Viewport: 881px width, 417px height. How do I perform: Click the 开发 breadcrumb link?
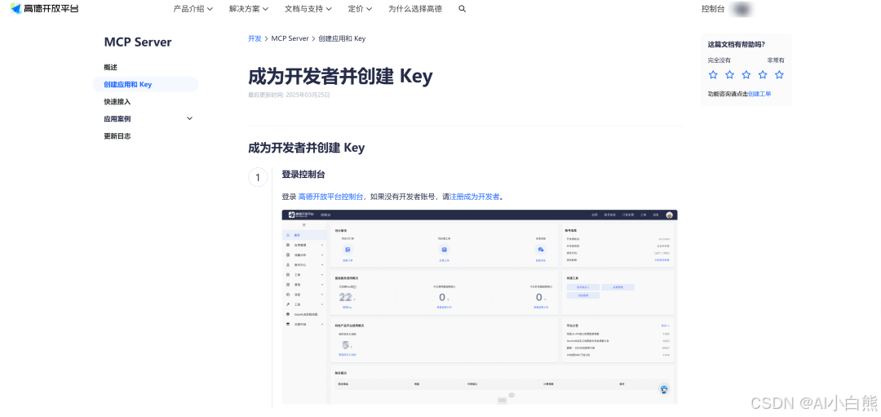[x=255, y=39]
